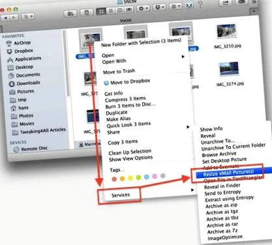Open the Desktop sidebar folder
Viewport: 272px width, 245px height.
20,67
